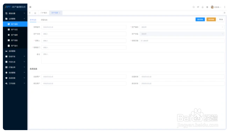
Task: Click the globe language icon in header
Action: click(207, 7)
